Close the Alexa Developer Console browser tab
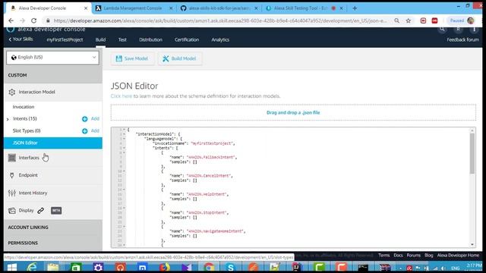Image resolution: width=486 pixels, height=273 pixels. click(86, 8)
